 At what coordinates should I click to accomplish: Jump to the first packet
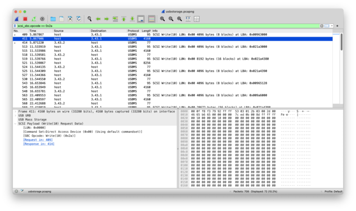point(124,19)
